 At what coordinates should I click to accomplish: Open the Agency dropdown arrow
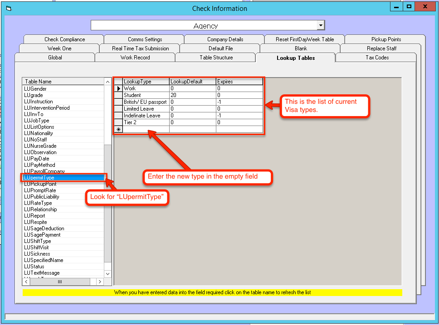321,25
